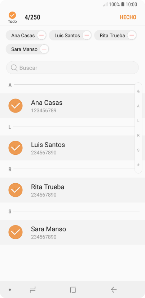Open recent apps navigation icon
This screenshot has width=145, height=298.
point(32,290)
